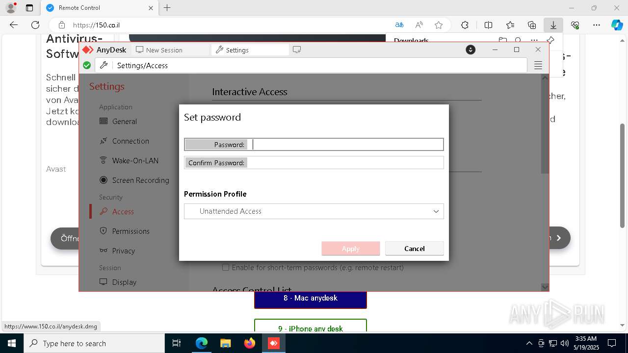Click the Edge favorites star icon
This screenshot has width=628, height=353.
click(x=439, y=25)
